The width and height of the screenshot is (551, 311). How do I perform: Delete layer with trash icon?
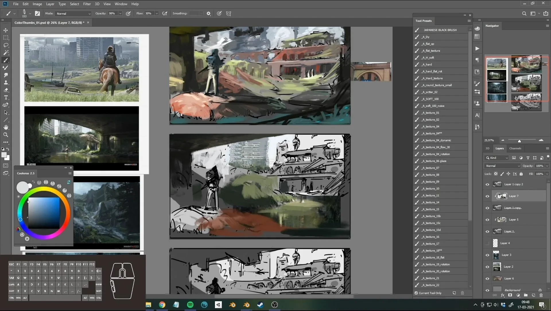(x=541, y=295)
